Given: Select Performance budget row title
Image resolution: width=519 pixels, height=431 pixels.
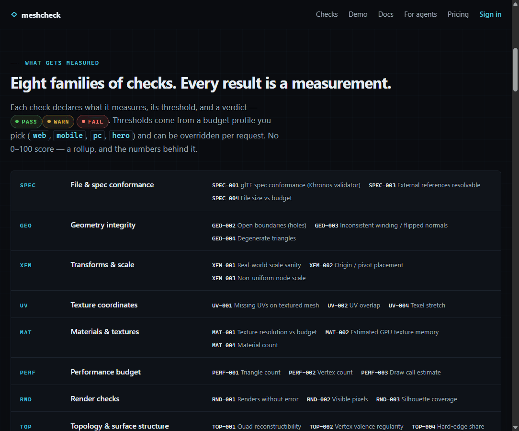Looking at the screenshot, I should click(106, 372).
